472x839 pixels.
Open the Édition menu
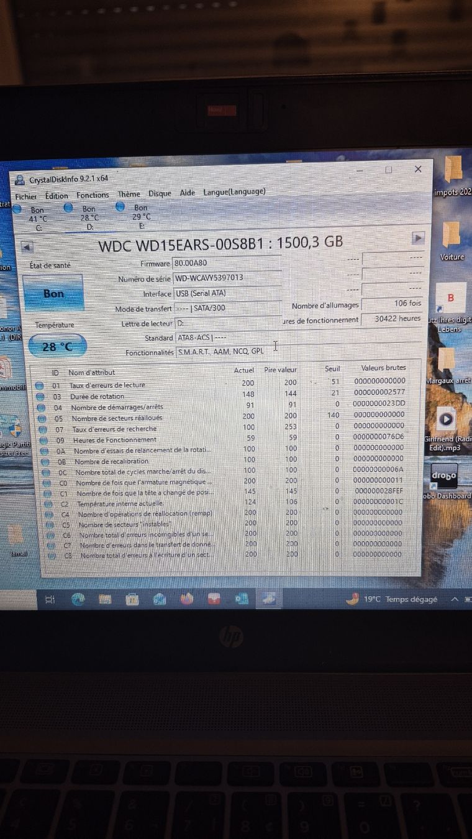[57, 195]
